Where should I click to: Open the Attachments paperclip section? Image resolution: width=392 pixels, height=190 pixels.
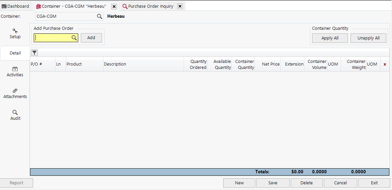[x=15, y=93]
